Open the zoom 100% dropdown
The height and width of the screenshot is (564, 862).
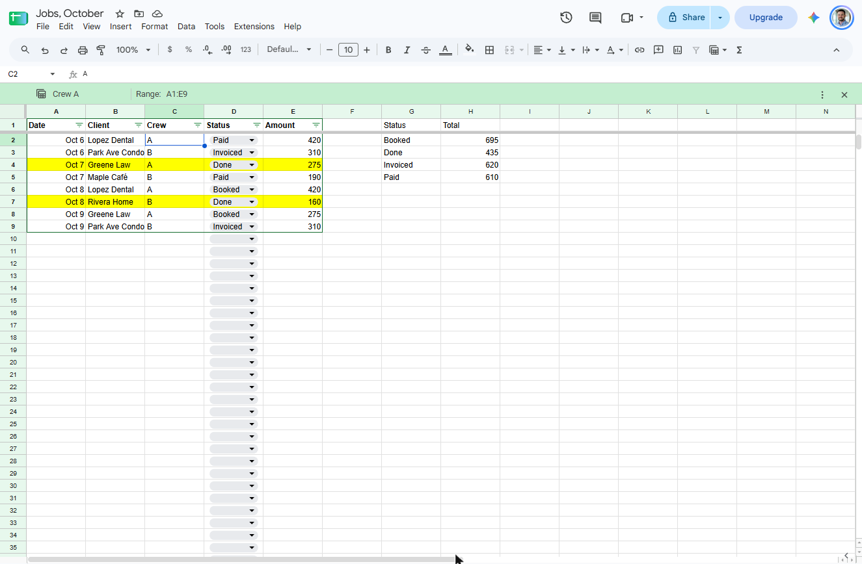(x=133, y=50)
